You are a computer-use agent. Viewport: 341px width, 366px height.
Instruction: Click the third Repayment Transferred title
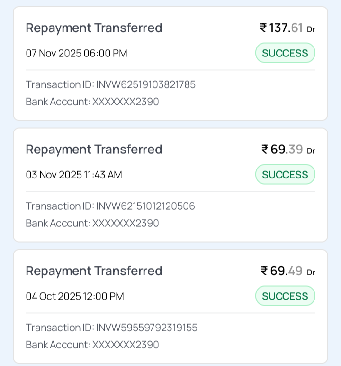tap(94, 271)
